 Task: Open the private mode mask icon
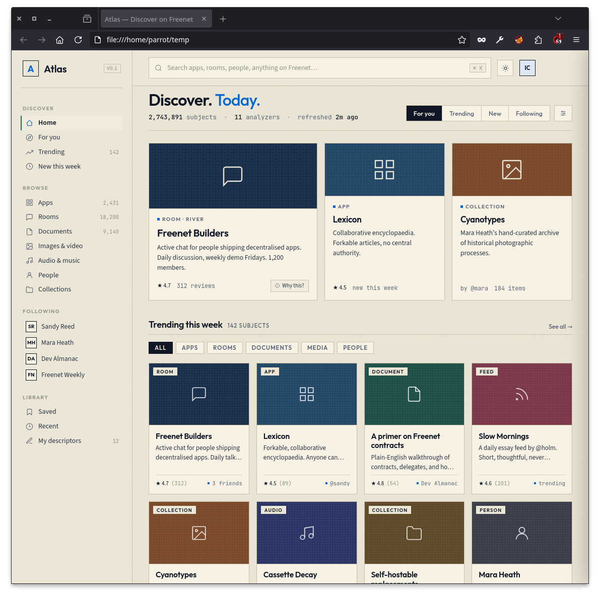click(482, 40)
